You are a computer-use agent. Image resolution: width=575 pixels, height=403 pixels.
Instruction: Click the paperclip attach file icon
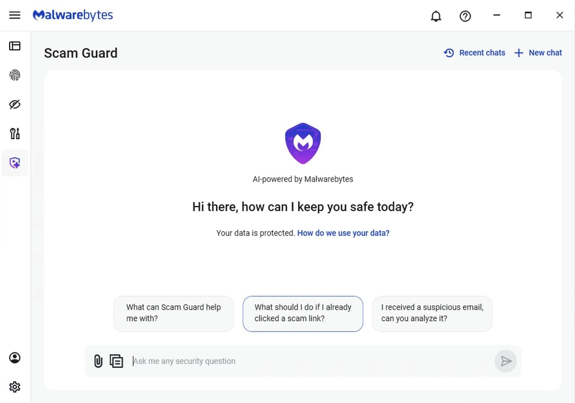pos(98,361)
